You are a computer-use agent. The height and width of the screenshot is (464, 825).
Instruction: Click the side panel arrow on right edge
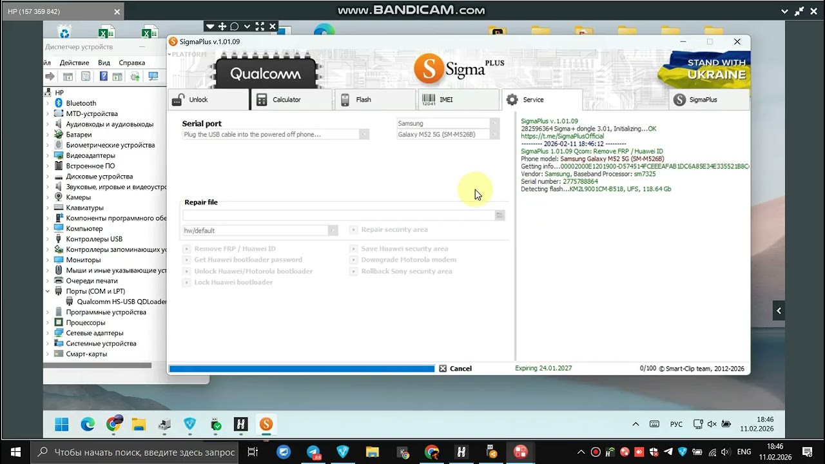coord(779,311)
